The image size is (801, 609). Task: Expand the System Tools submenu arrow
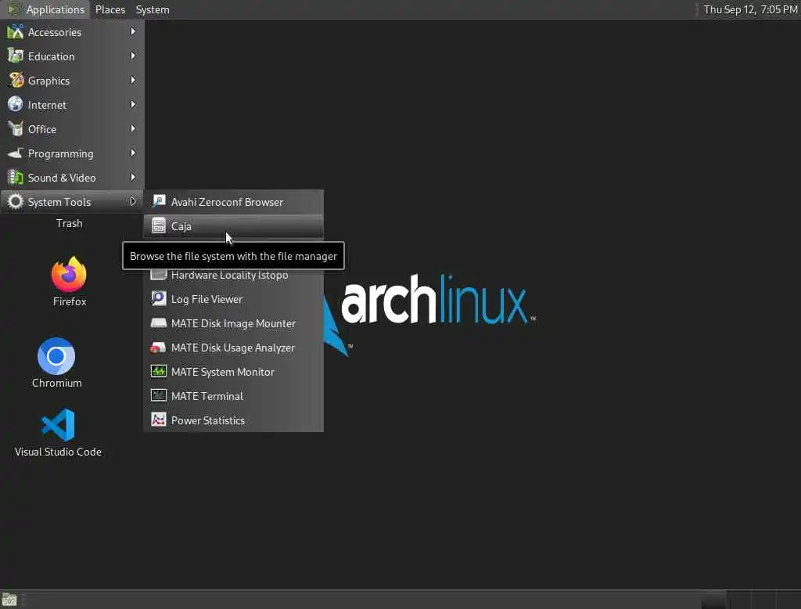tap(133, 201)
